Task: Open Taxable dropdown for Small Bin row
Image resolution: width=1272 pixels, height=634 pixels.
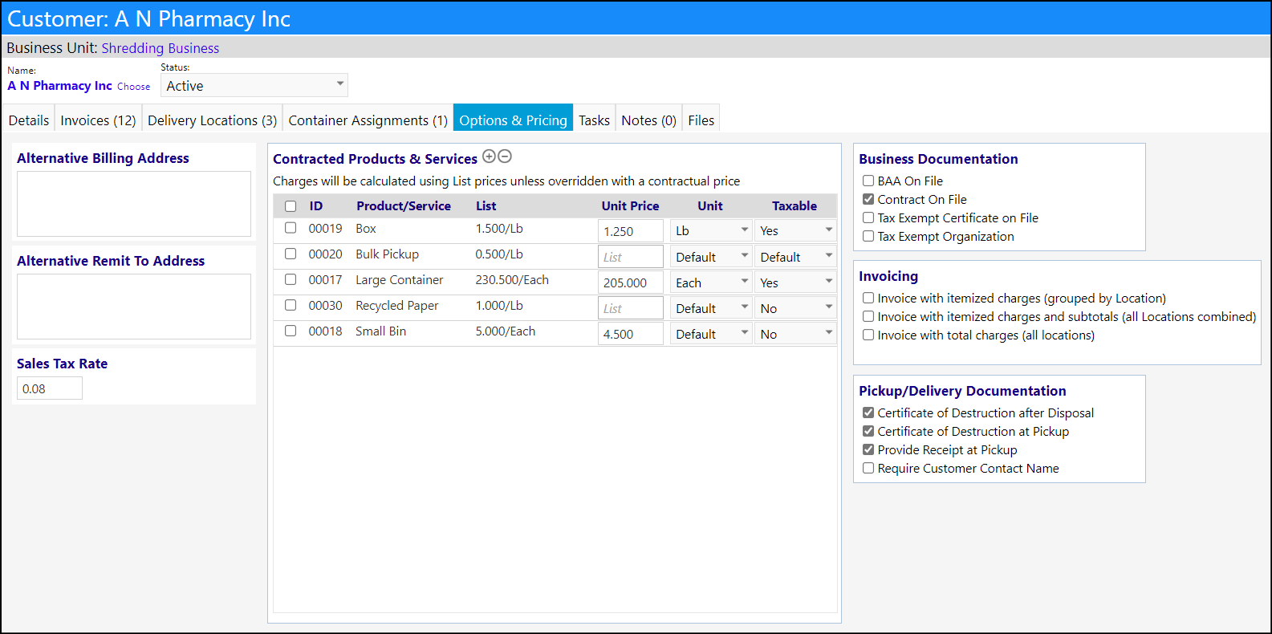Action: pyautogui.click(x=795, y=334)
